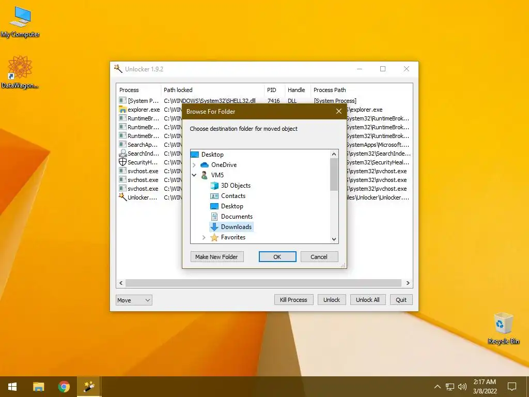Click the VM5 user icon
Screen dimensions: 529x397
pyautogui.click(x=204, y=175)
